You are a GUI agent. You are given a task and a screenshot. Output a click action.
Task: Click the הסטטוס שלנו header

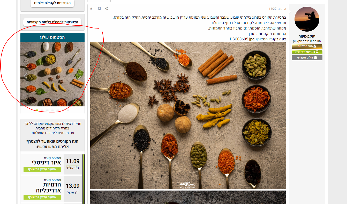pos(52,38)
